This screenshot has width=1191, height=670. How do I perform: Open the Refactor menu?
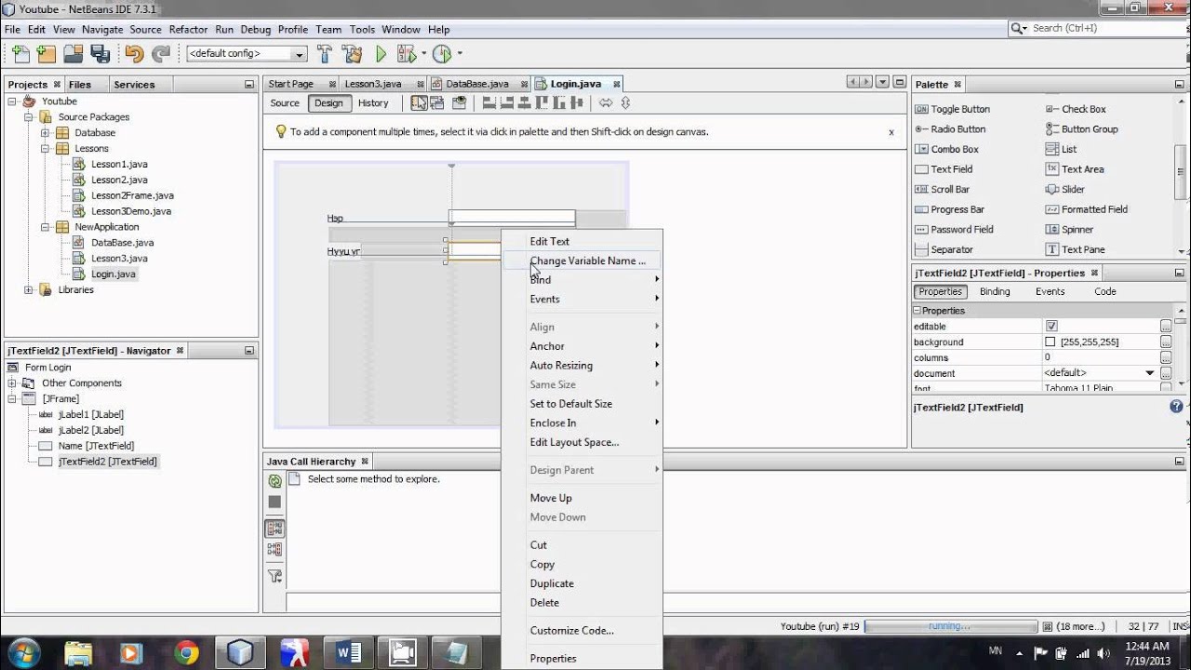[188, 29]
